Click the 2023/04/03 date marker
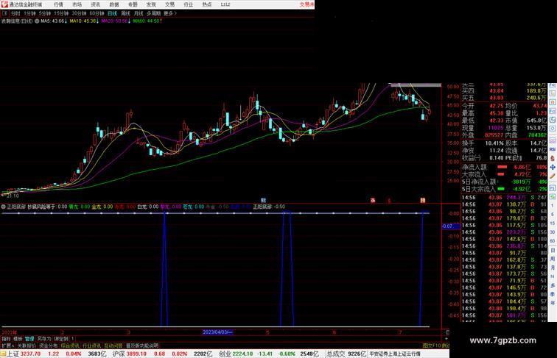 tap(217, 332)
